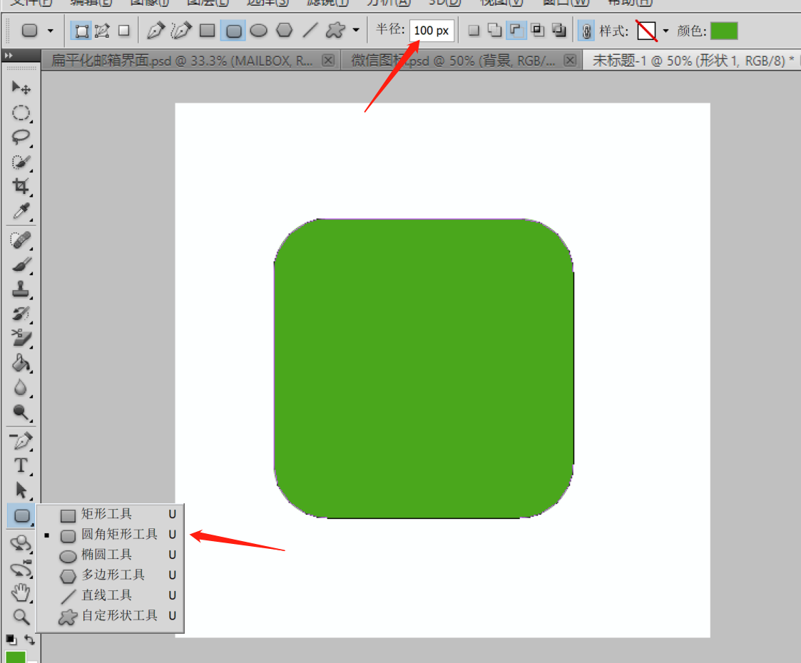Select the Zoom magnifier tool in toolbox
The image size is (801, 663).
pos(21,617)
